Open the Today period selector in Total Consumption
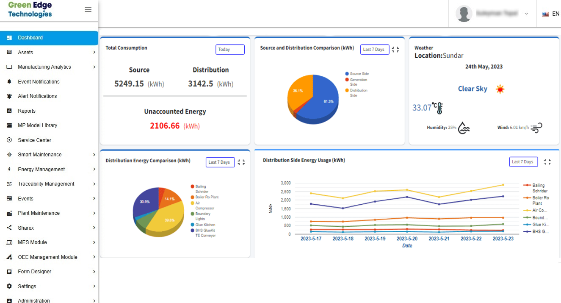 (x=230, y=50)
